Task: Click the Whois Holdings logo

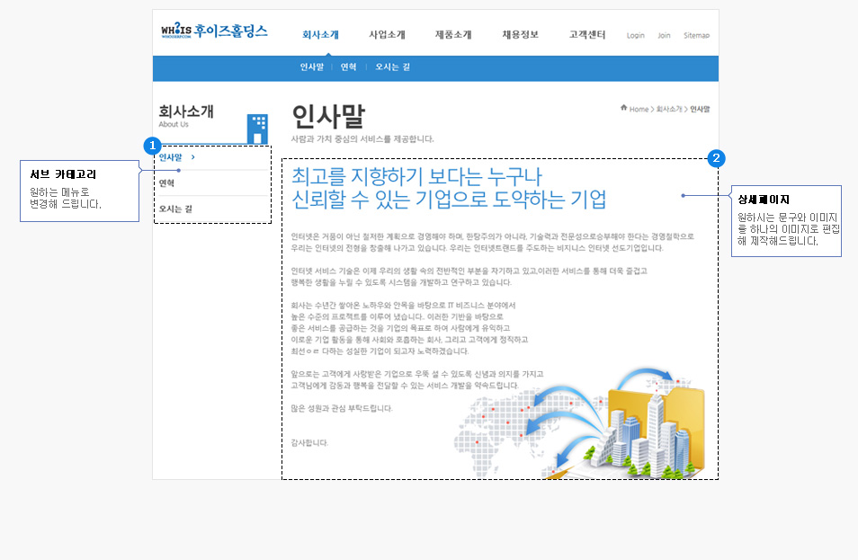Action: pyautogui.click(x=214, y=31)
